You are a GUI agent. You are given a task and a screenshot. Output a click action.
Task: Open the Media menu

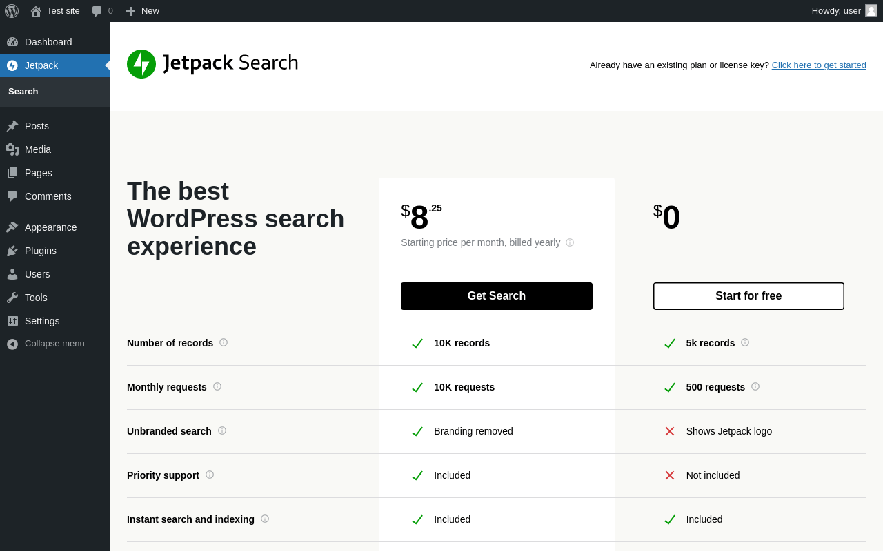(55, 149)
